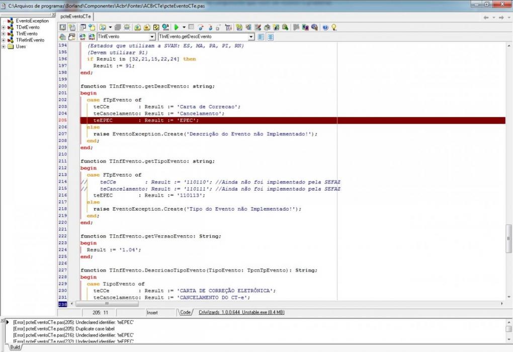
Task: Open dropdown arrow next to Run button
Action: pyautogui.click(x=184, y=28)
